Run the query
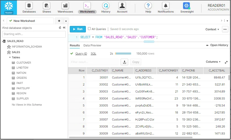 click(78, 29)
